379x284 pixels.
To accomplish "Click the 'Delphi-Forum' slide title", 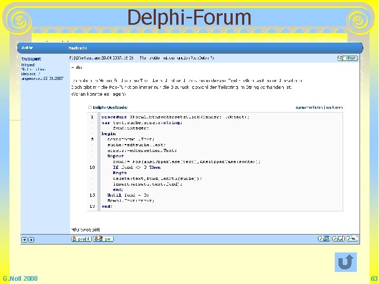I will pyautogui.click(x=189, y=17).
